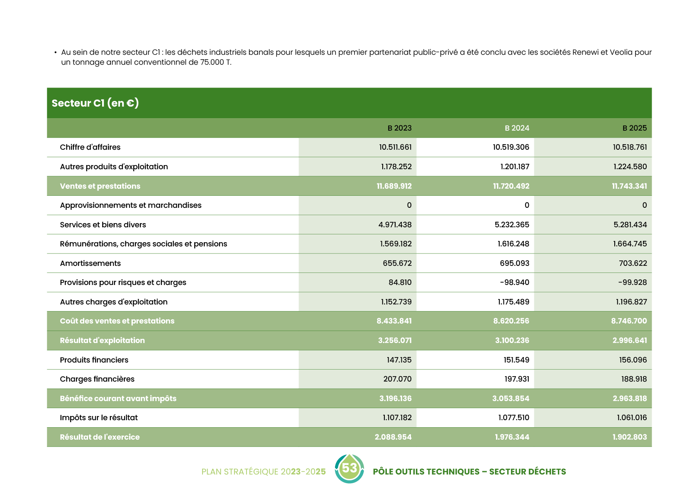Select the B 2023 column header

(x=399, y=128)
